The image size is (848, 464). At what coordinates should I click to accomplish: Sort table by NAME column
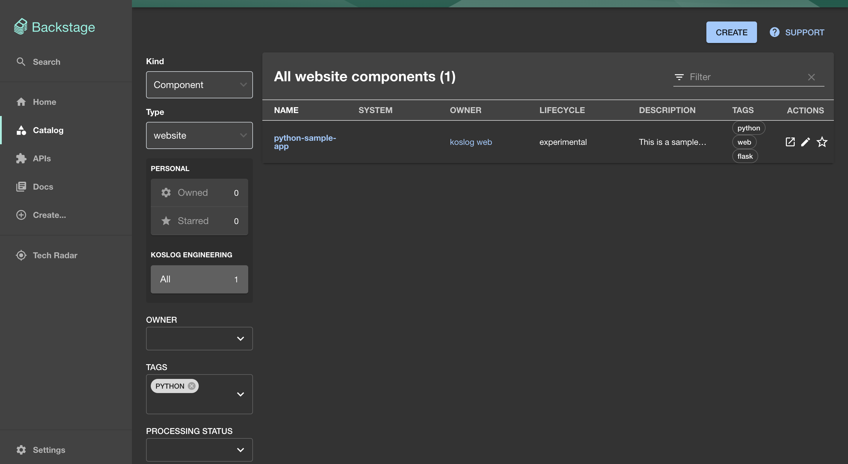(286, 110)
